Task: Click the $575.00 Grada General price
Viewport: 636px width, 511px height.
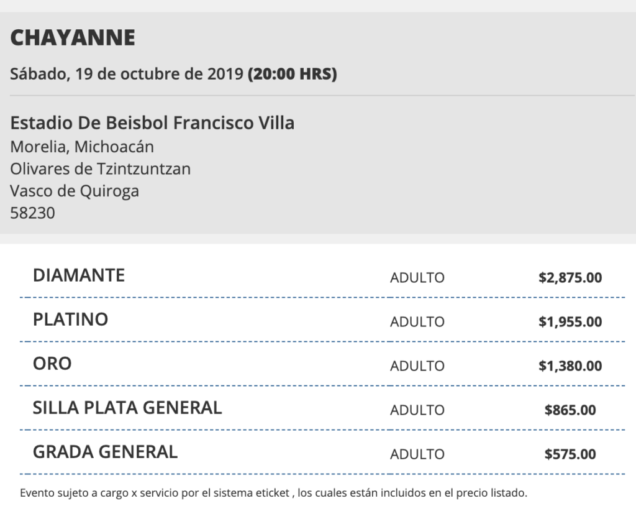Action: point(570,454)
